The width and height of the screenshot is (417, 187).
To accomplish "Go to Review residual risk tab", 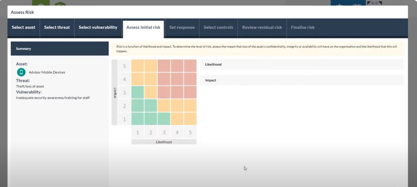I will pos(262,27).
